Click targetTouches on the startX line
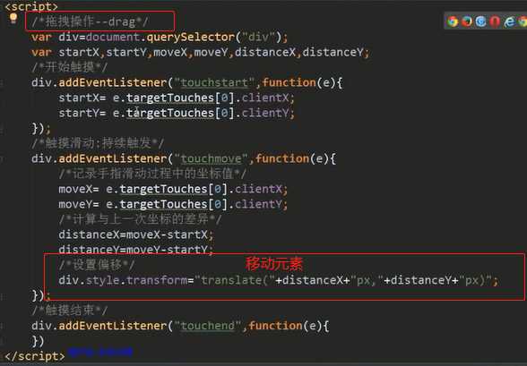 pos(170,98)
